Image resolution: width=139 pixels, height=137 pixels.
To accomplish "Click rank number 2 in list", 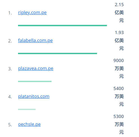I will point(10,41).
